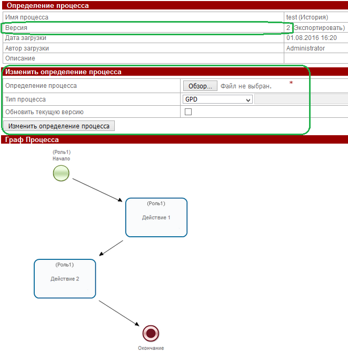Select the Действие 1 task node
Viewport: 348px width, 353px height.
tap(156, 217)
